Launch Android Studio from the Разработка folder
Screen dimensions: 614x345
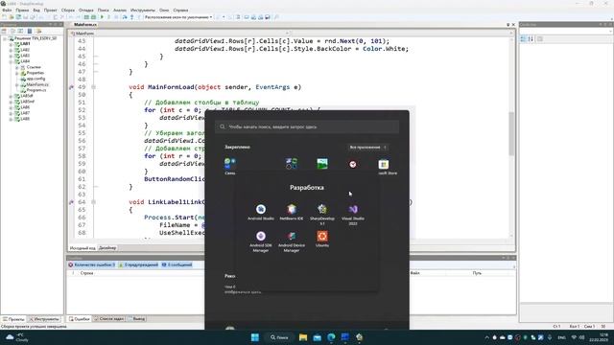(261, 213)
